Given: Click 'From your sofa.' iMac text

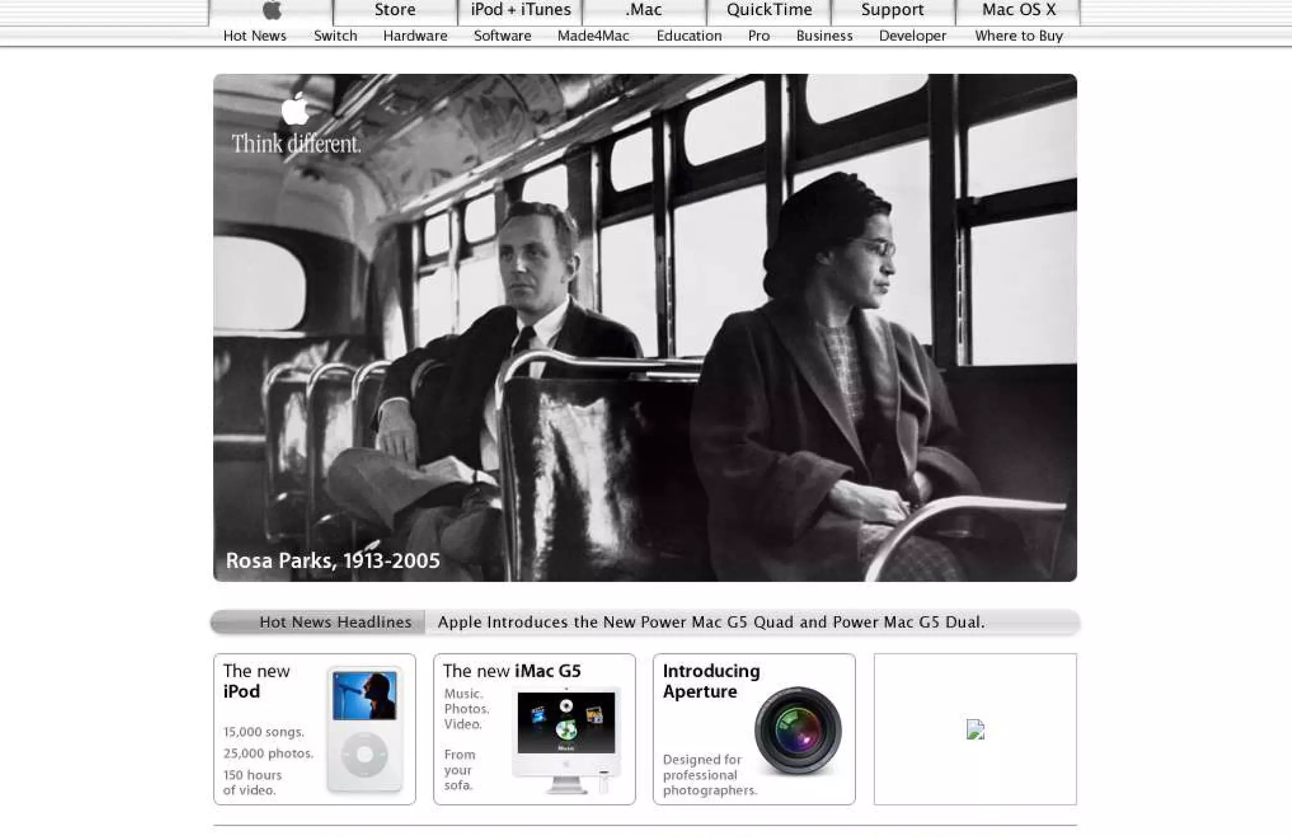Looking at the screenshot, I should 459,770.
